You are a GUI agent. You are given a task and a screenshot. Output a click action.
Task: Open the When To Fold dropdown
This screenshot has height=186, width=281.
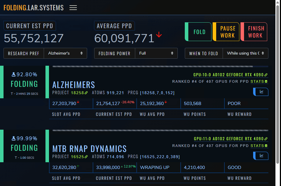(245, 53)
